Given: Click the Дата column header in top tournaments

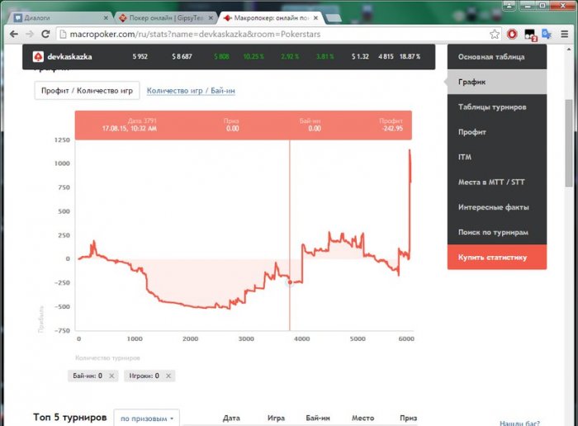Looking at the screenshot, I should coord(231,418).
